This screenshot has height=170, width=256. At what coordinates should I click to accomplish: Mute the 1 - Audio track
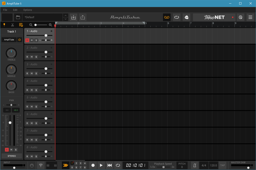[x=32, y=40]
